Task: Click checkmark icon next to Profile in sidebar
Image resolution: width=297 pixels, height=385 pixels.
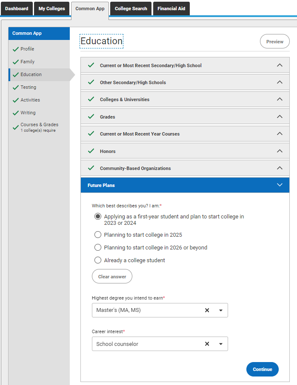Action: [16, 49]
